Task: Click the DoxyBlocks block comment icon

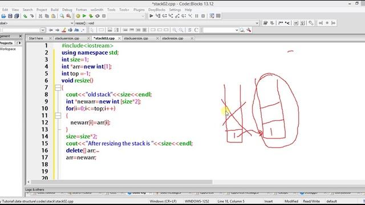Action: [x=281, y=23]
